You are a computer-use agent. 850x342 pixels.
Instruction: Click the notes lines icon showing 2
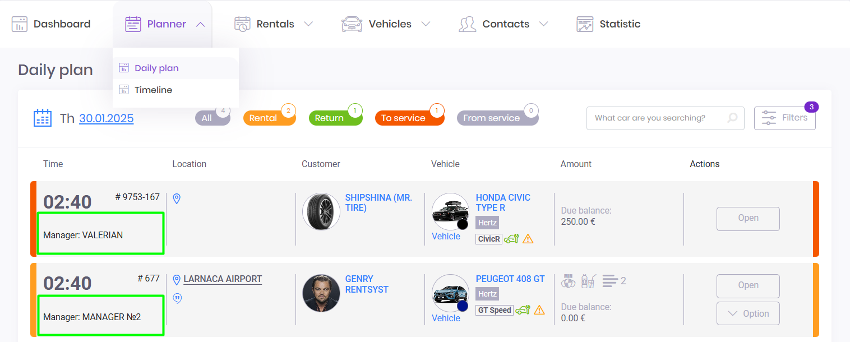[610, 281]
